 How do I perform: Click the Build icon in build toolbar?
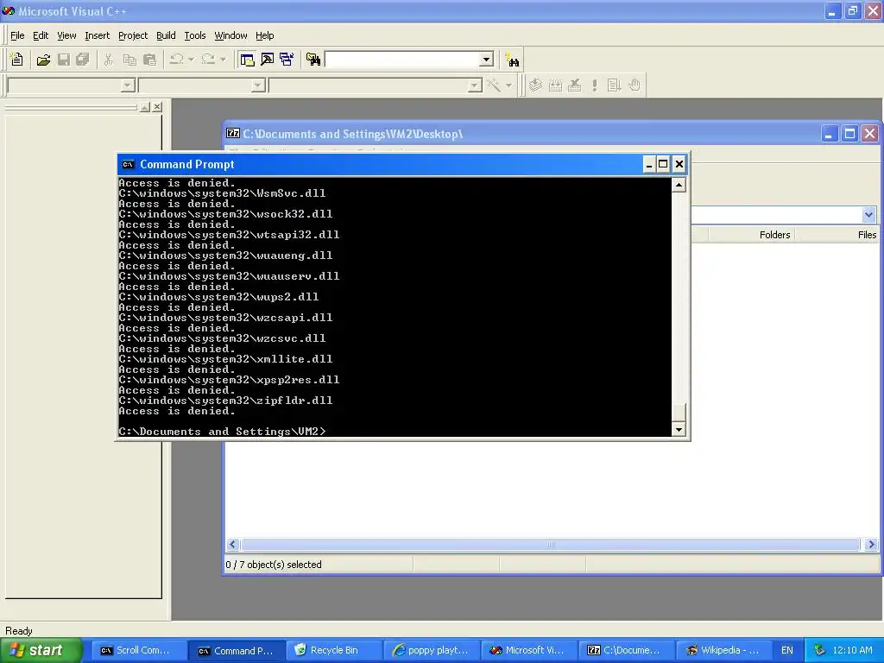pos(555,85)
